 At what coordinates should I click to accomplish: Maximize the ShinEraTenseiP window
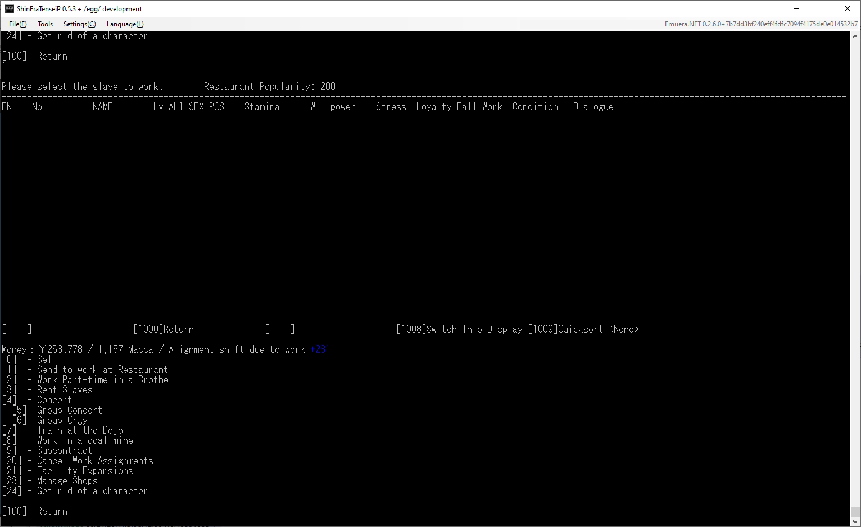[x=822, y=8]
